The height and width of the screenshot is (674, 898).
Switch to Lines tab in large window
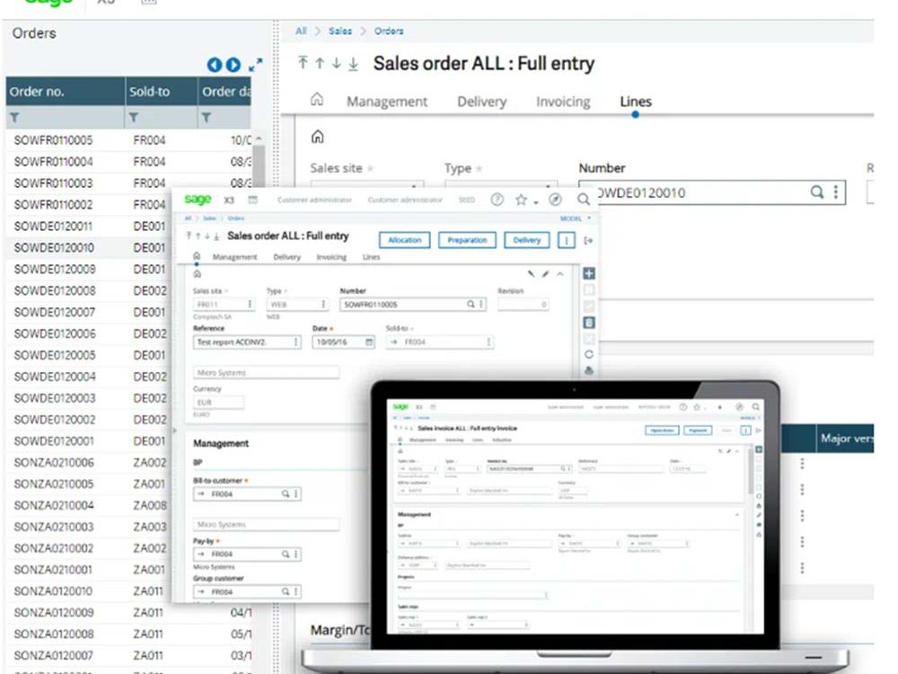coord(636,102)
